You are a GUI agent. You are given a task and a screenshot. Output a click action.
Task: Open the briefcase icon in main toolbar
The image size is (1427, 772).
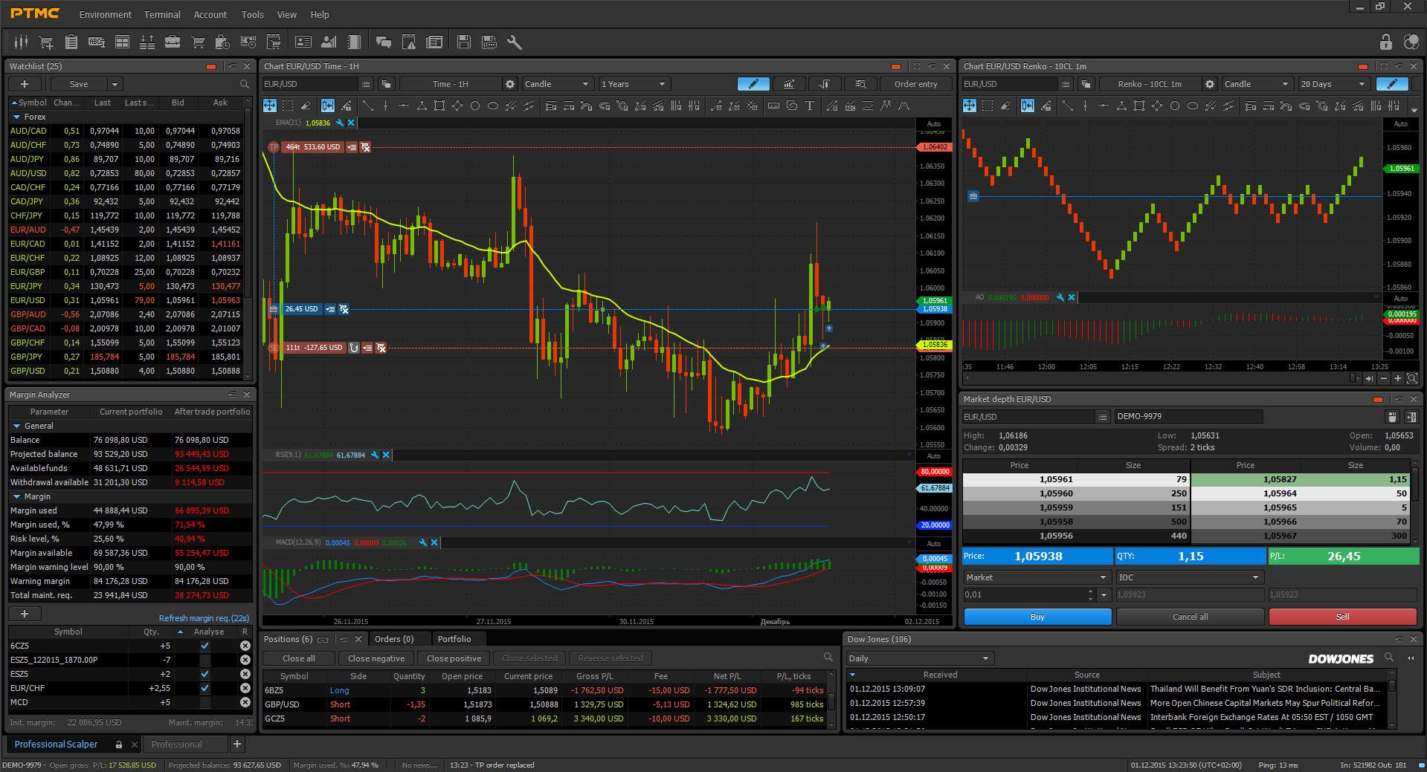[172, 42]
